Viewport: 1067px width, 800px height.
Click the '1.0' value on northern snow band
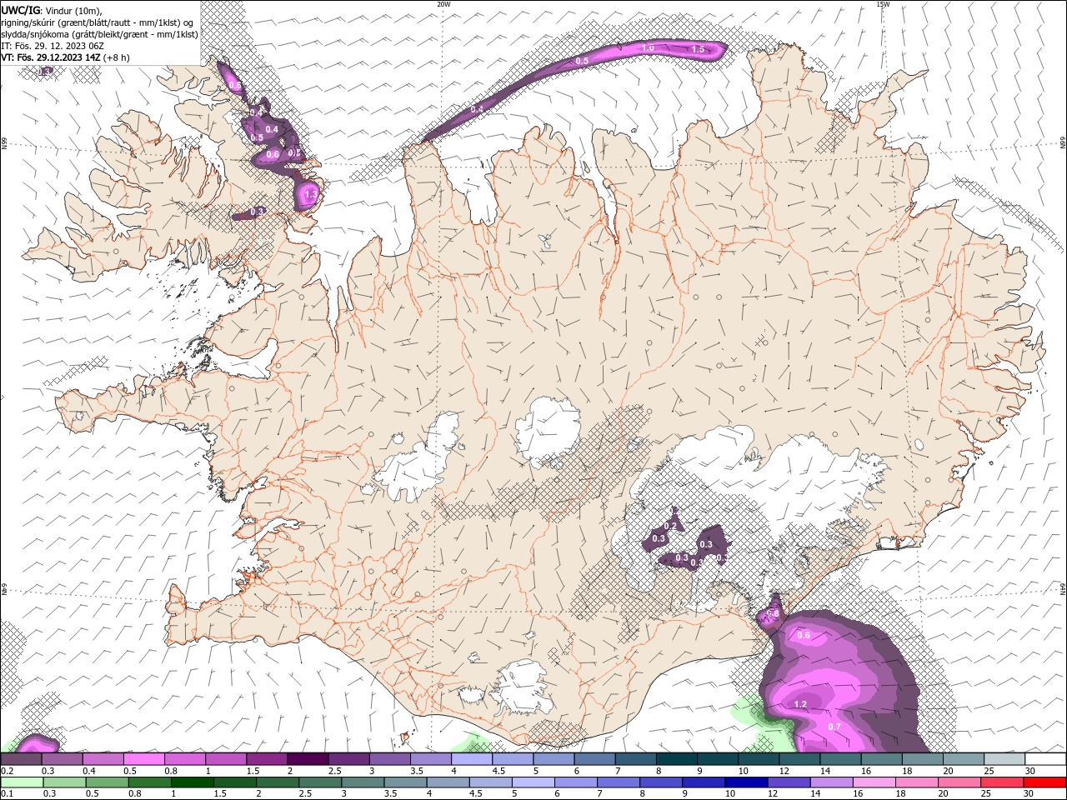(x=648, y=48)
